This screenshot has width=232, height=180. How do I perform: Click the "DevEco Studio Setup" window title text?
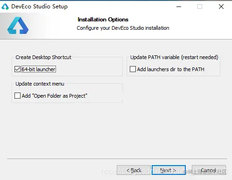pos(40,7)
